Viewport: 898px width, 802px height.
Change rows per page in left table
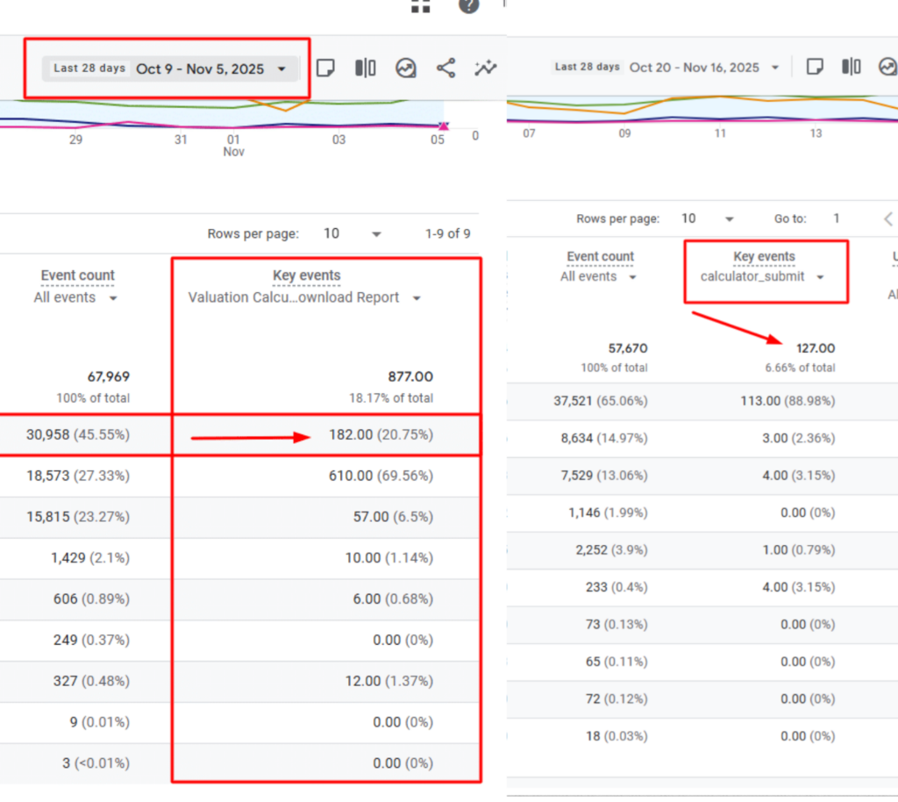353,233
